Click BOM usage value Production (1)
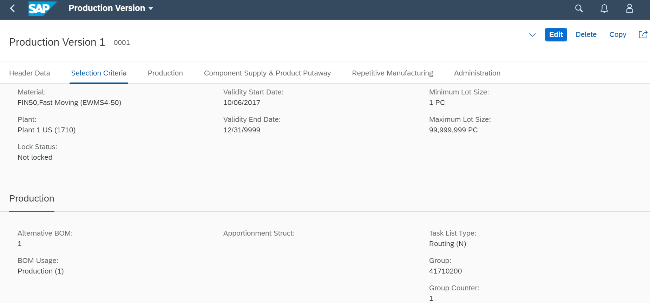The width and height of the screenshot is (650, 303). (x=40, y=271)
